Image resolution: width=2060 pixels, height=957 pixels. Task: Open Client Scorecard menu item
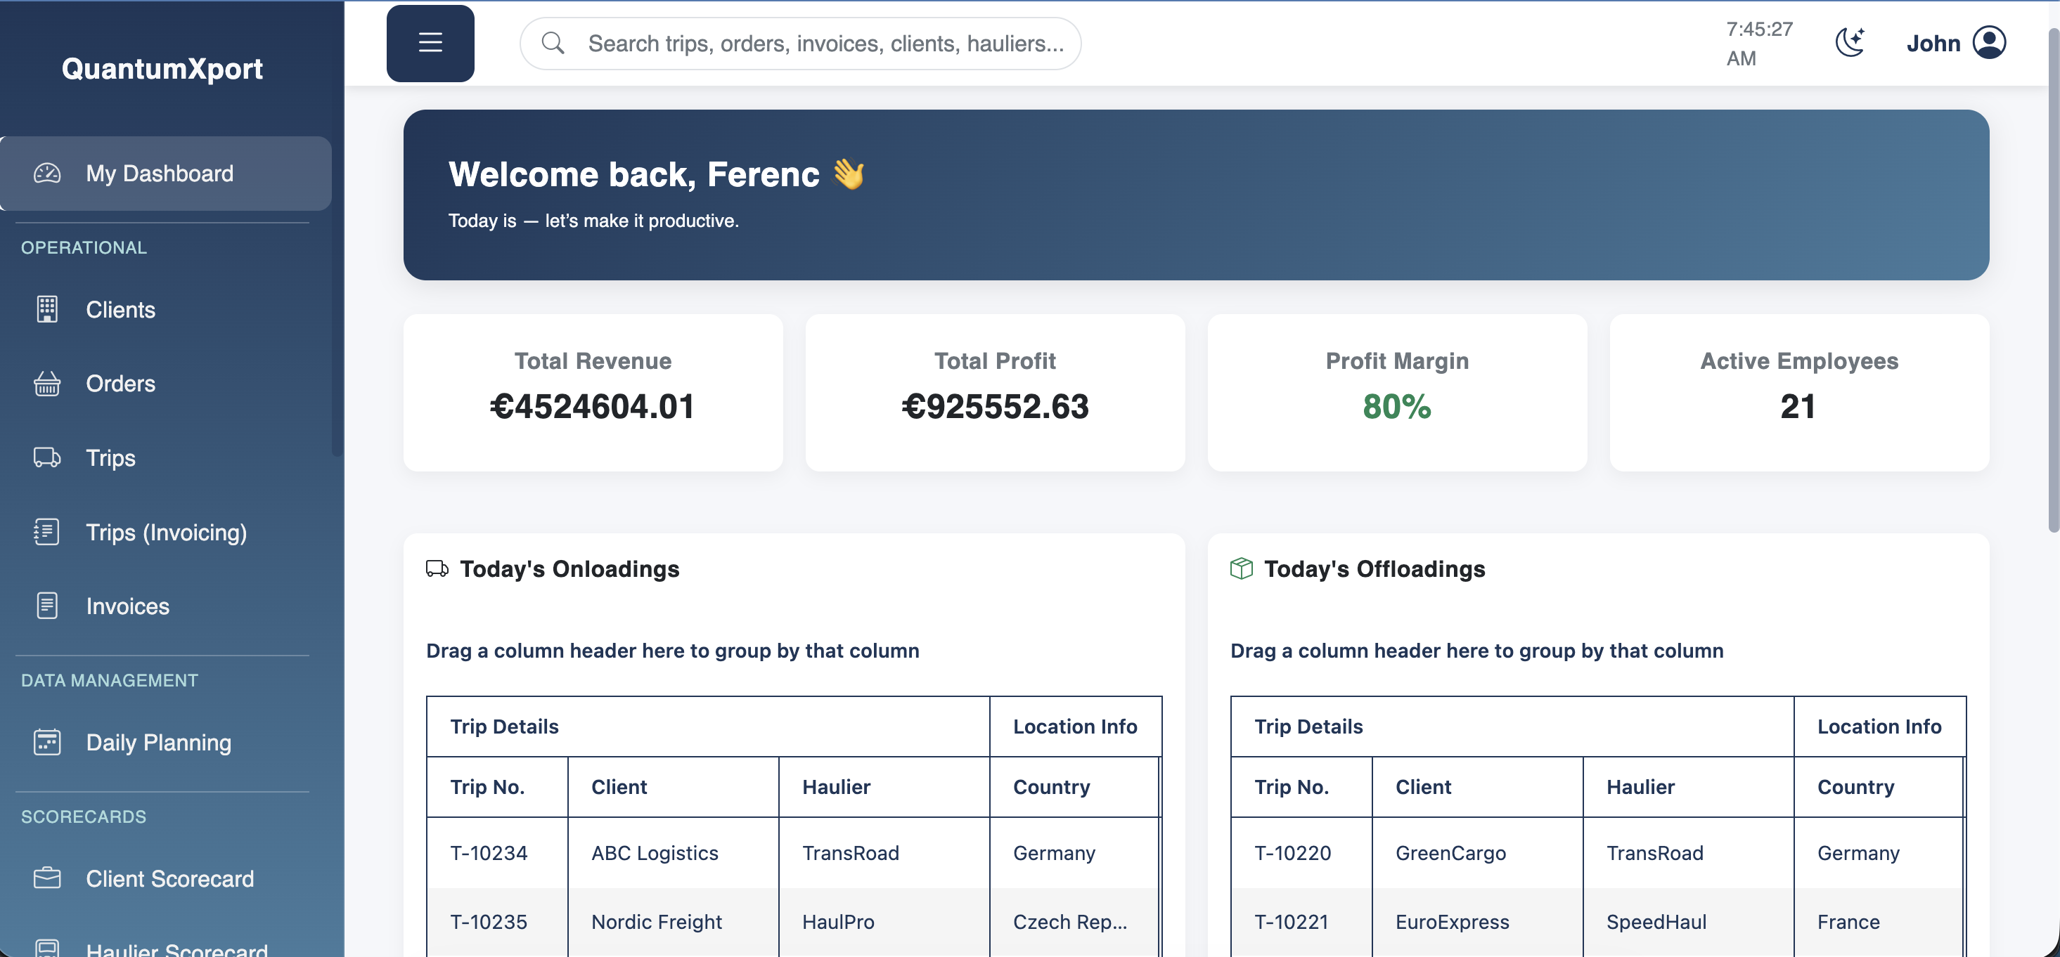pos(169,878)
